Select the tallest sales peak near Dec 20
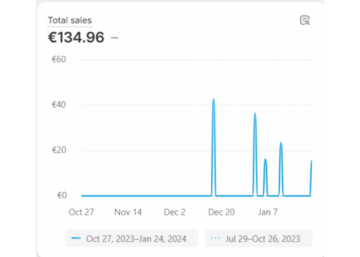Viewport: 360px width, 257px height. point(213,99)
